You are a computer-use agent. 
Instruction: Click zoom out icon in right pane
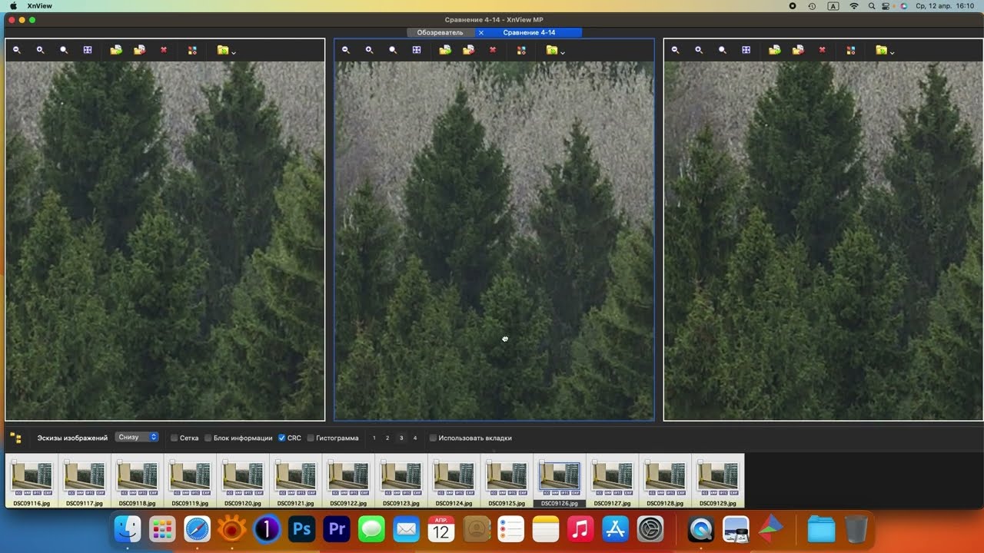676,50
